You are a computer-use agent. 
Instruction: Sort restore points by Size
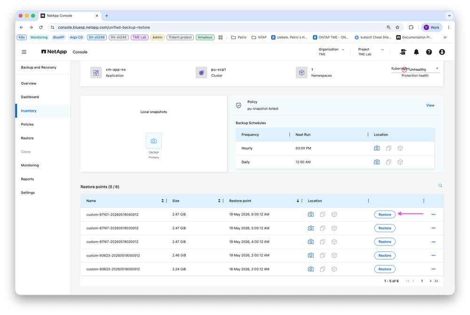(x=219, y=201)
